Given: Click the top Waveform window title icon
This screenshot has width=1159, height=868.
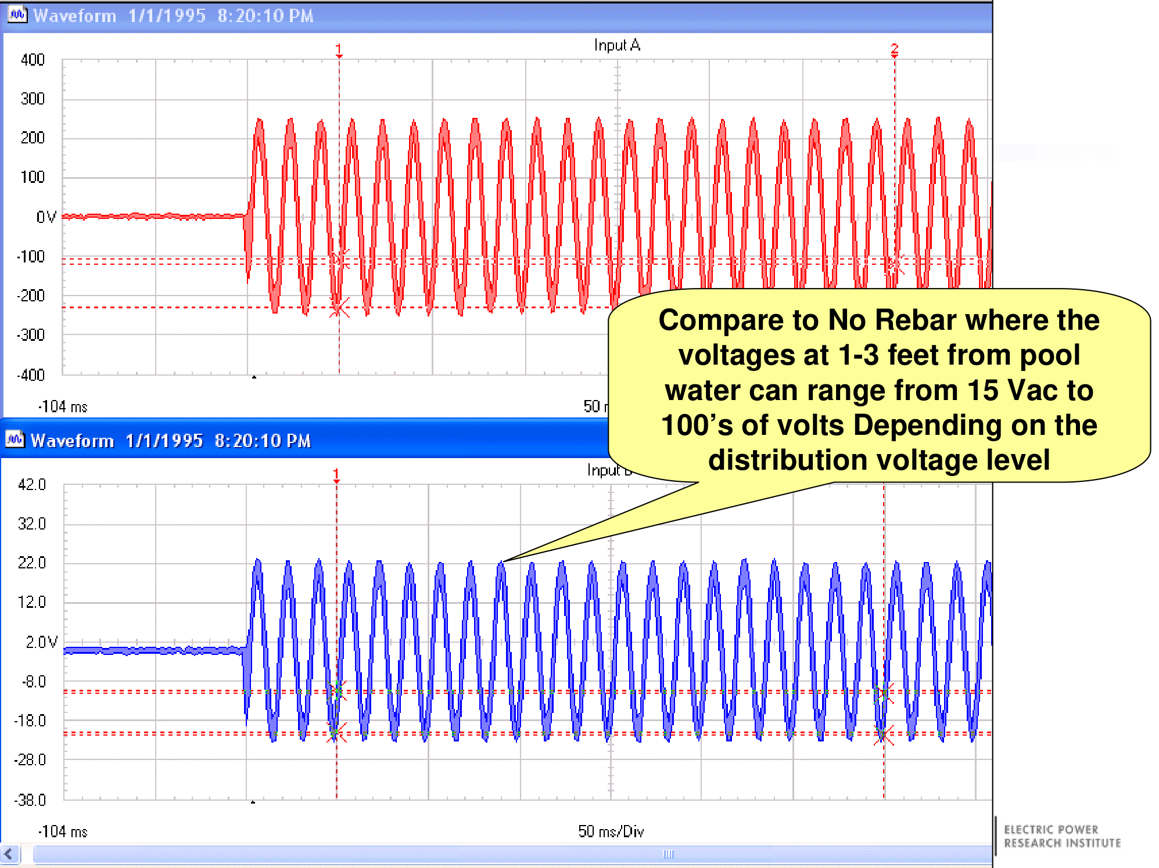Looking at the screenshot, I should [x=17, y=15].
